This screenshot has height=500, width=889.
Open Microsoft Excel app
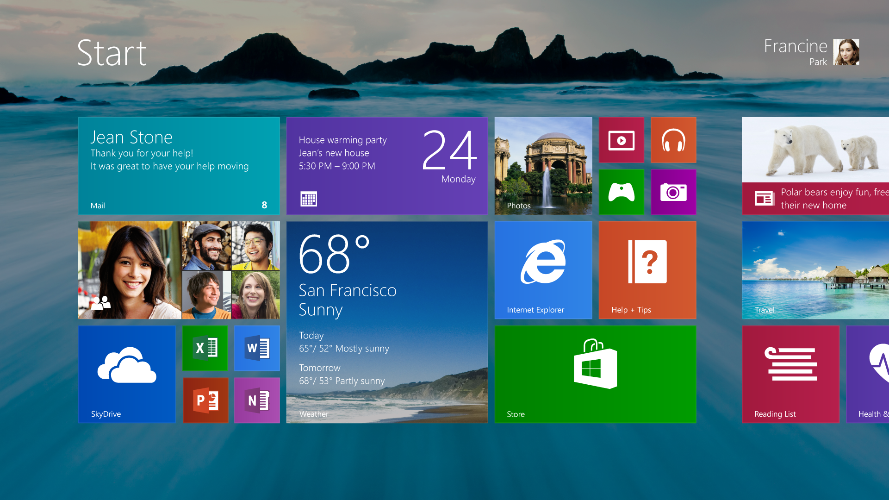click(206, 348)
